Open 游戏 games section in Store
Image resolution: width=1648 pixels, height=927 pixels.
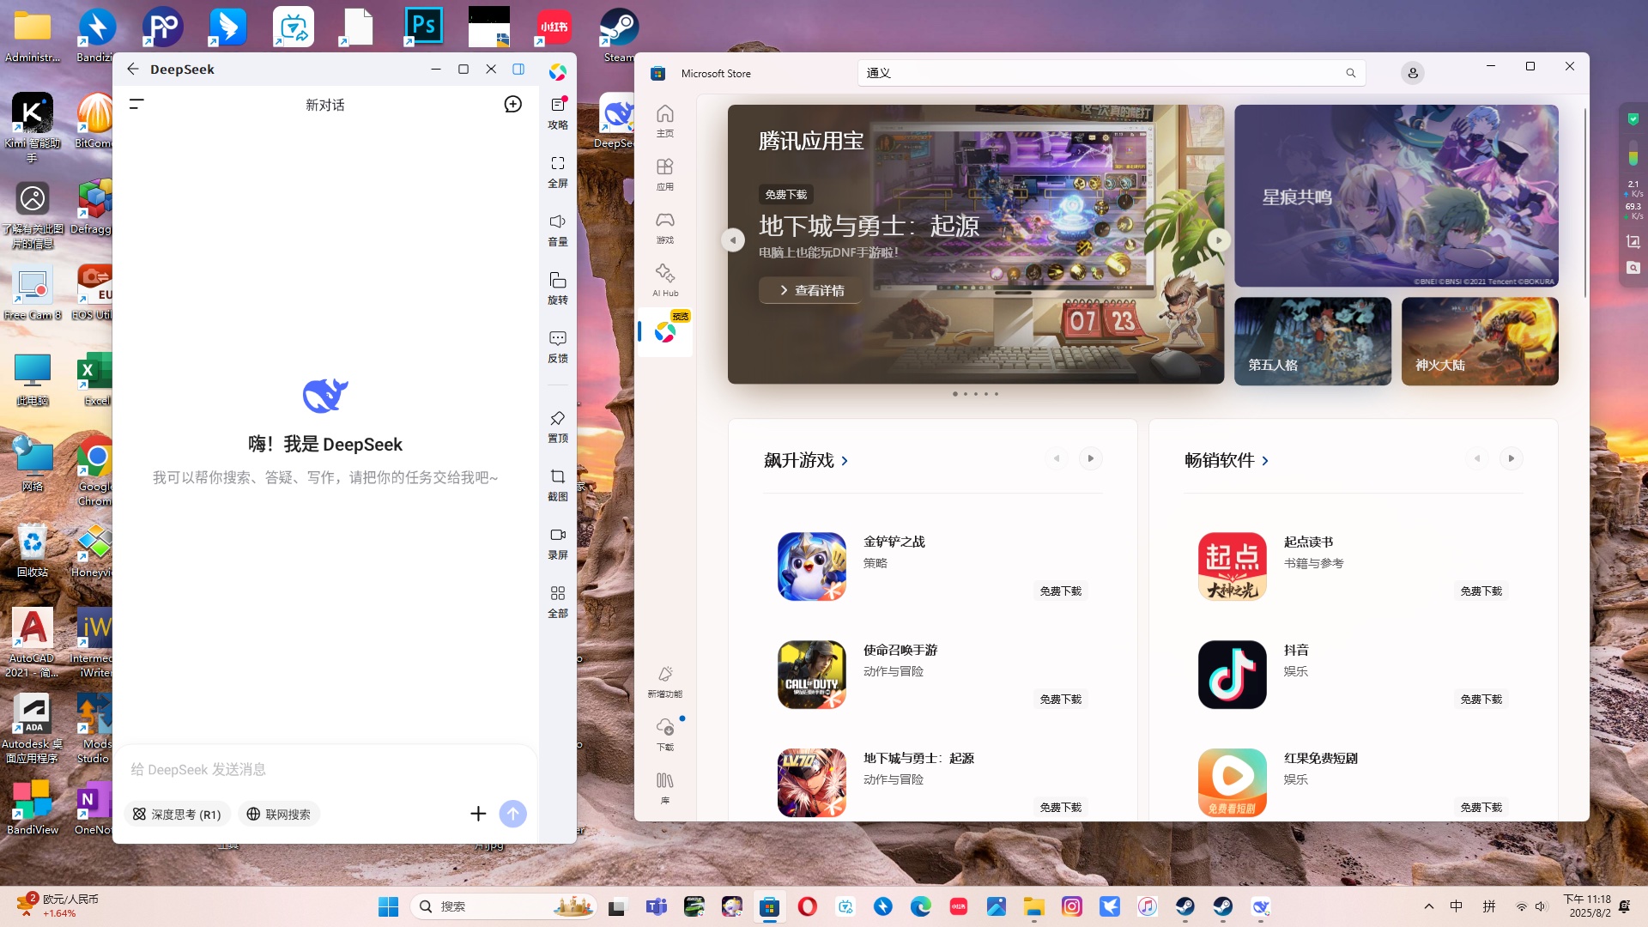(x=665, y=227)
